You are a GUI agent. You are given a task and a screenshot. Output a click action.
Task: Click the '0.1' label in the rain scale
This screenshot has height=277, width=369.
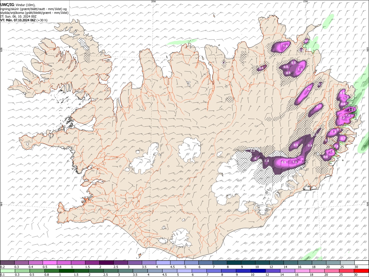tap(3, 275)
